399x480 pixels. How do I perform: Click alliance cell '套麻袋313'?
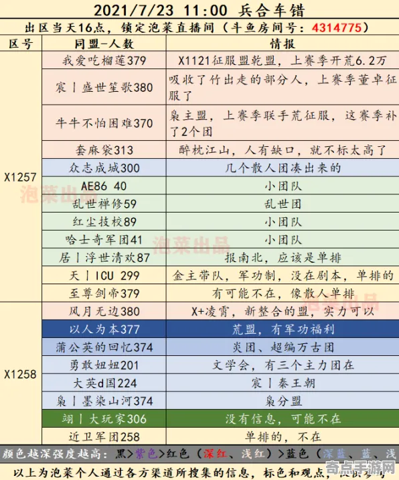click(104, 150)
